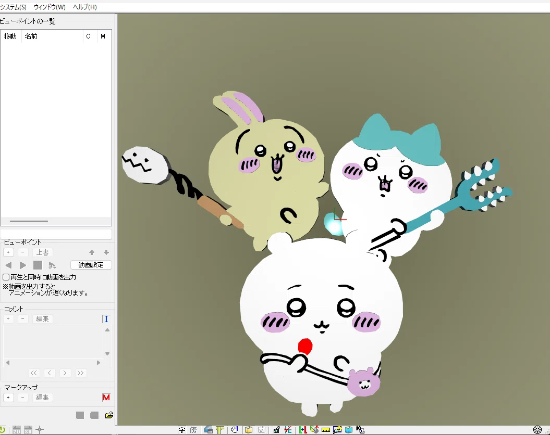Click the green refresh icon at bottom left
Viewport: 550px width, 435px height.
click(x=3, y=430)
